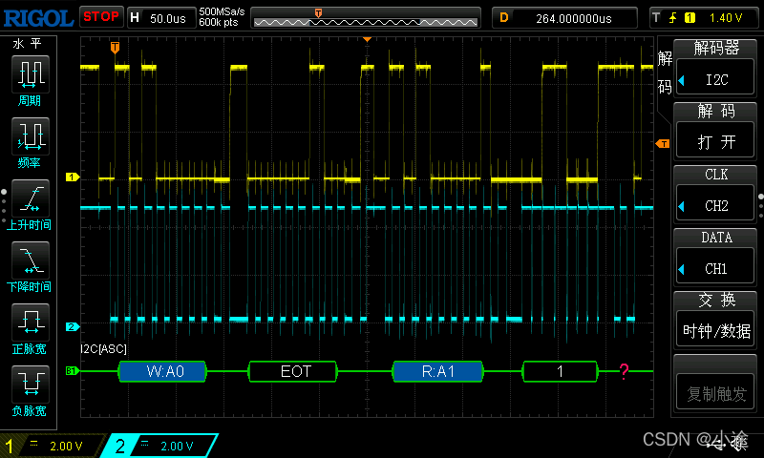This screenshot has height=458, width=764.
Task: Select the frequency (频率) measurement icon
Action: 31,135
